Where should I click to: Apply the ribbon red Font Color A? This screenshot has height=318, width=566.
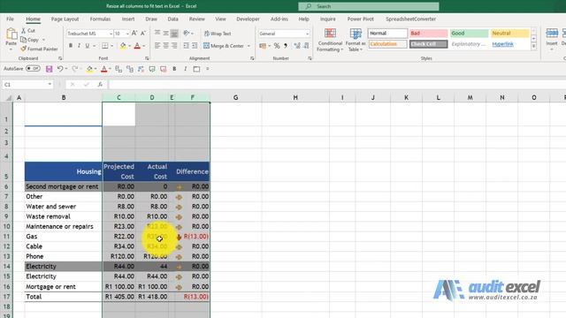(137, 46)
